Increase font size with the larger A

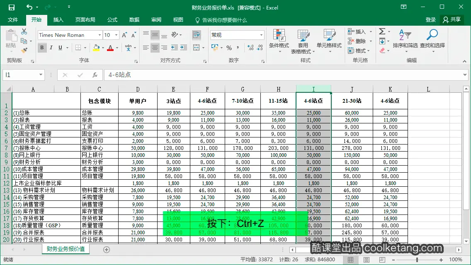(x=124, y=35)
